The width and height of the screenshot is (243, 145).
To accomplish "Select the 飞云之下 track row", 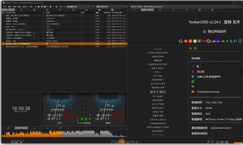I will (64, 30).
